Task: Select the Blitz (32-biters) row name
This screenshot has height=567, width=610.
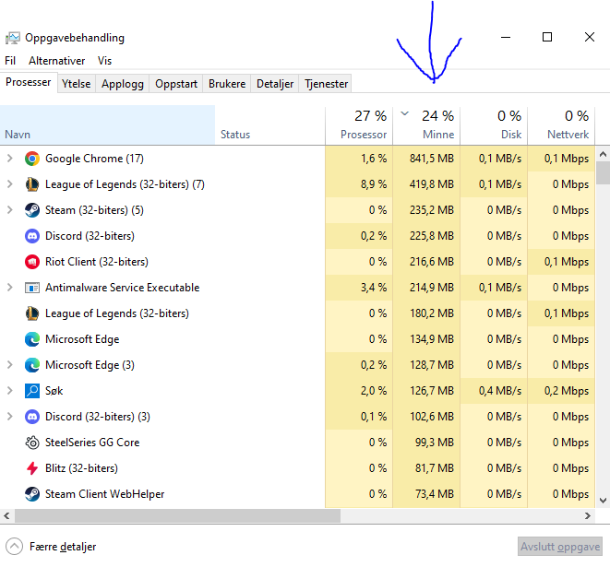Action: [x=82, y=468]
